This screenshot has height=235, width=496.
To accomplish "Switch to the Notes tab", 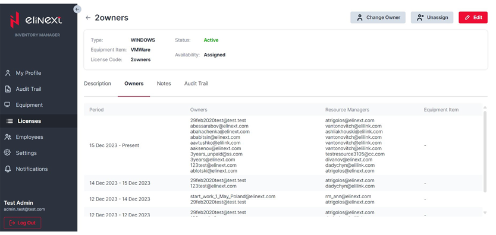I will pyautogui.click(x=164, y=84).
